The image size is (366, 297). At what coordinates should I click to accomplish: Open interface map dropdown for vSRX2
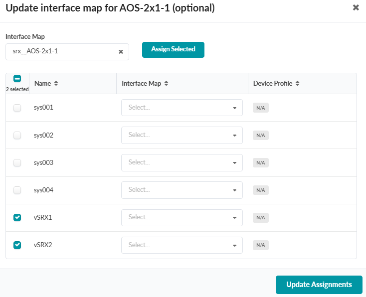(182, 245)
